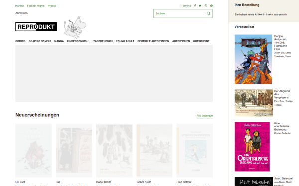Click the rightmost social icon after Instagram
This screenshot has height=186, width=299.
pos(211,6)
